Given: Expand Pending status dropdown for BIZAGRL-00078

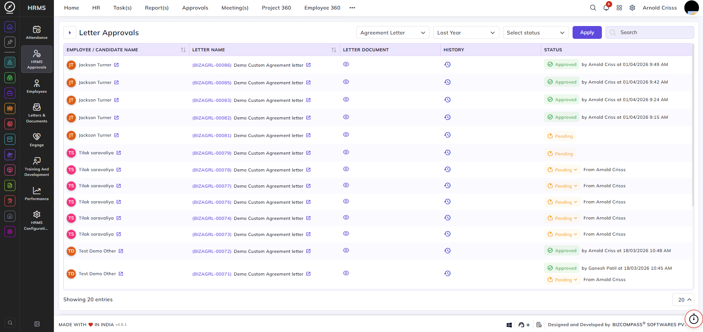Looking at the screenshot, I should 562,170.
